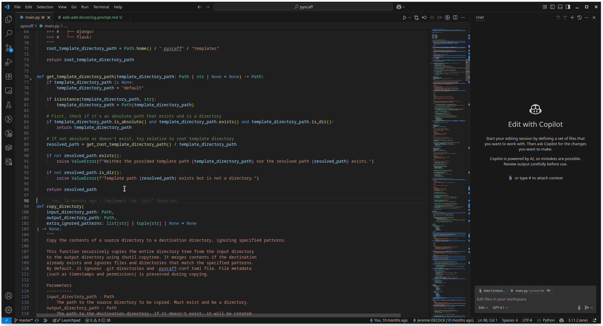Screen dimensions: 603x326
Task: Open Run and Debug view
Action: tap(9, 62)
